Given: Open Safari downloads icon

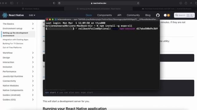Looking at the screenshot, I should pos(181,3).
